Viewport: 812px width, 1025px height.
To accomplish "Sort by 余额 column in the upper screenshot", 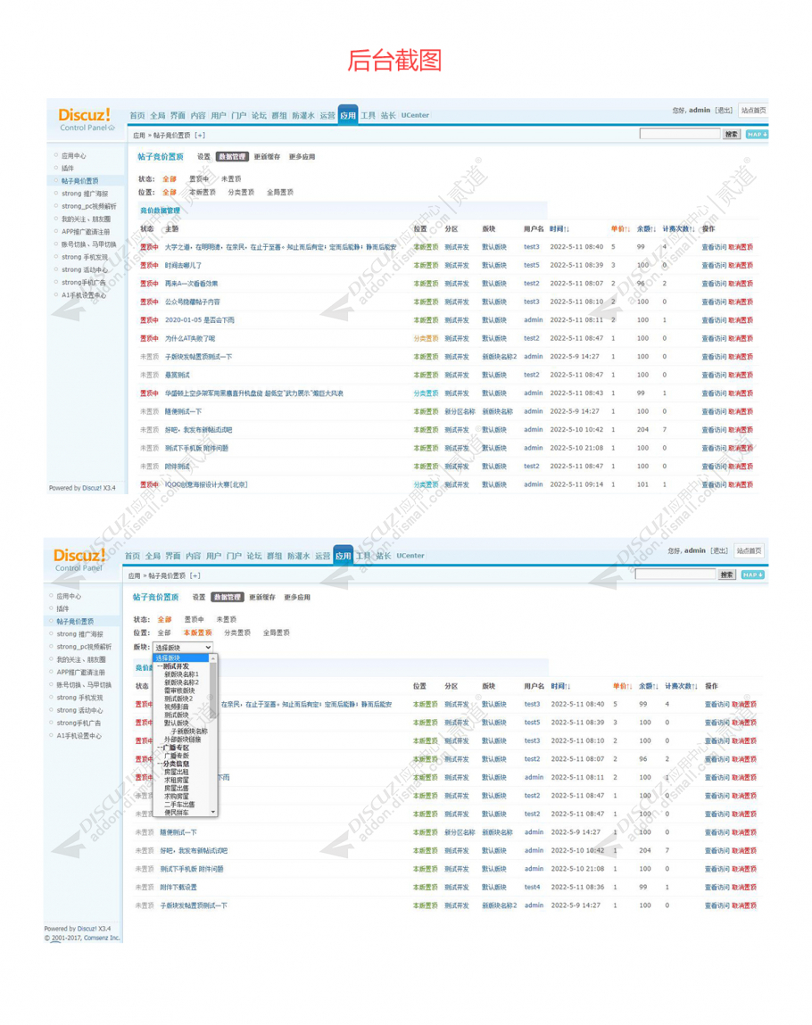I will pyautogui.click(x=647, y=229).
